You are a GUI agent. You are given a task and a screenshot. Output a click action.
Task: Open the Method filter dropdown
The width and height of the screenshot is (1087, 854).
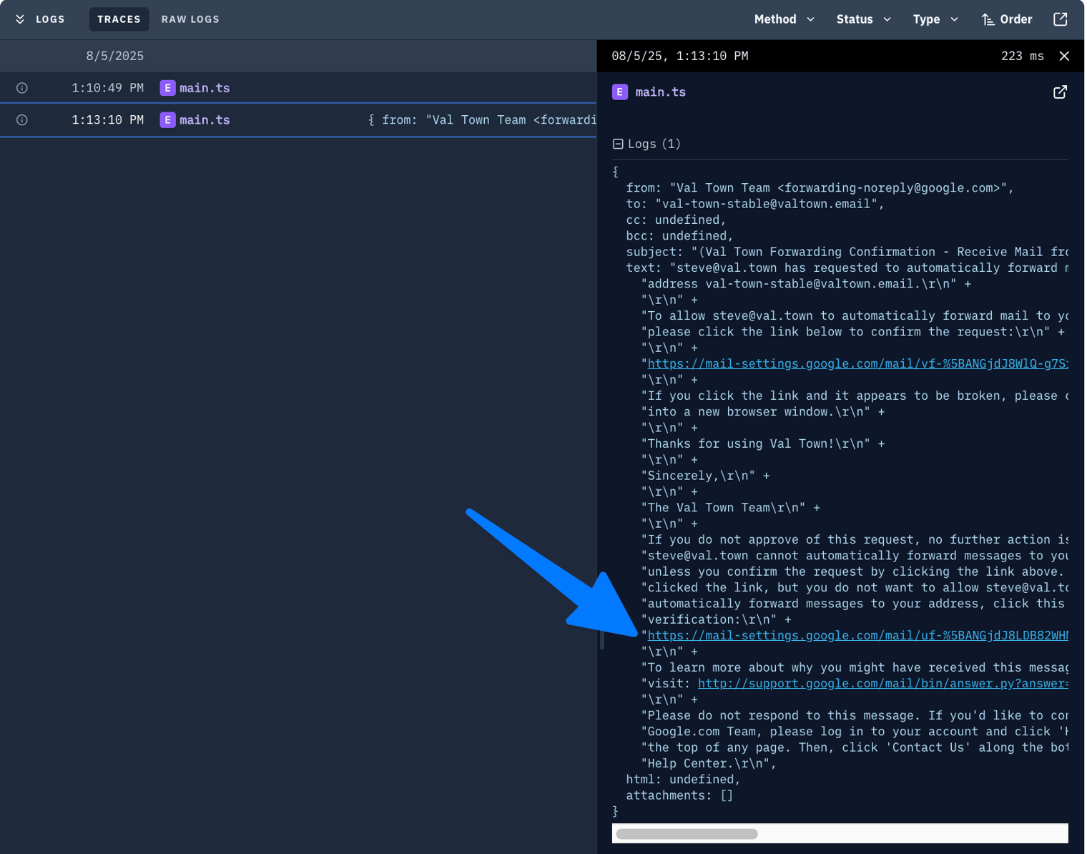tap(784, 19)
